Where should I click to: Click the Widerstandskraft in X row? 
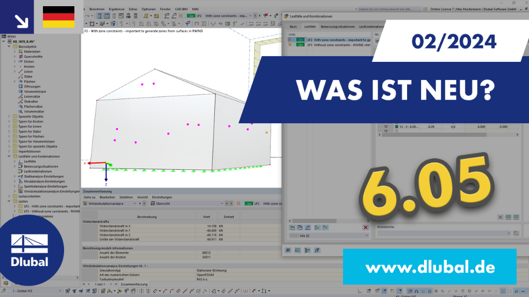(181, 226)
